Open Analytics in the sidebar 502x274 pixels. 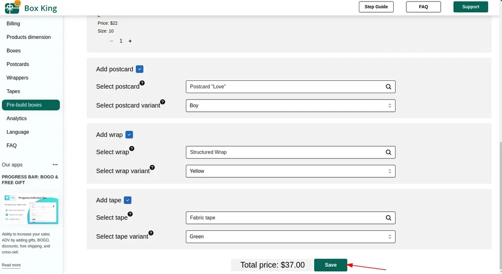click(17, 119)
